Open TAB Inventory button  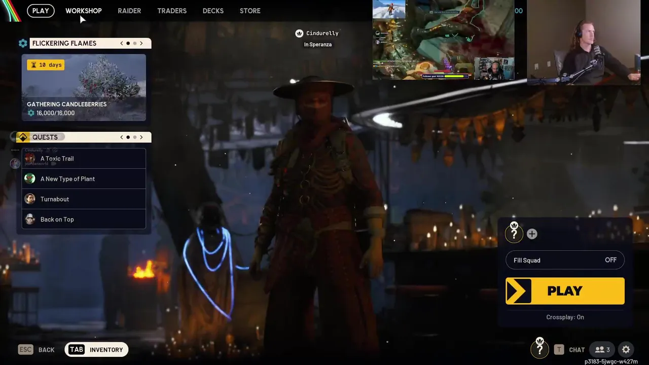coord(96,350)
